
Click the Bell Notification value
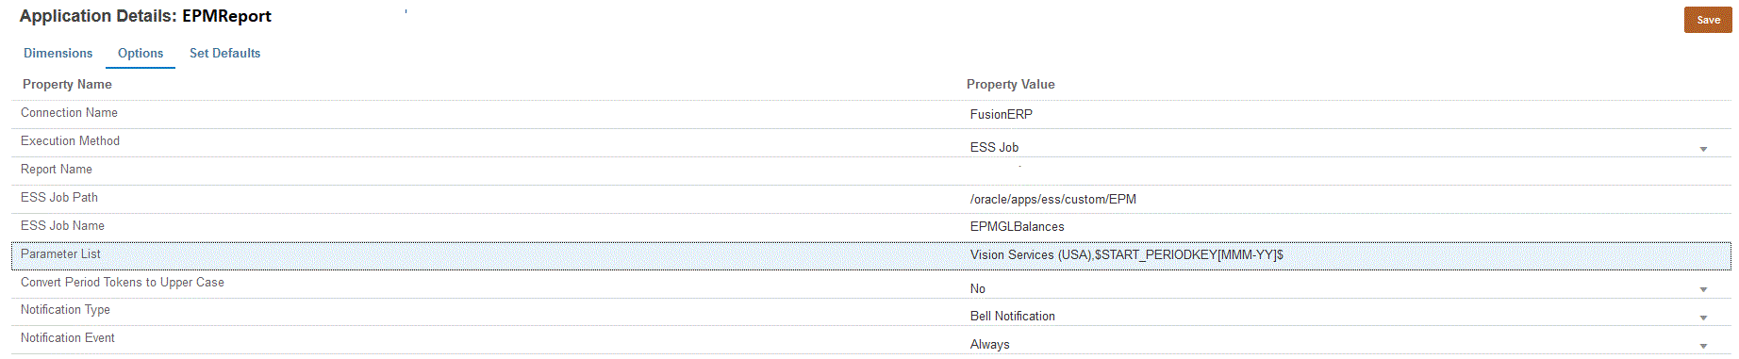(x=1012, y=317)
